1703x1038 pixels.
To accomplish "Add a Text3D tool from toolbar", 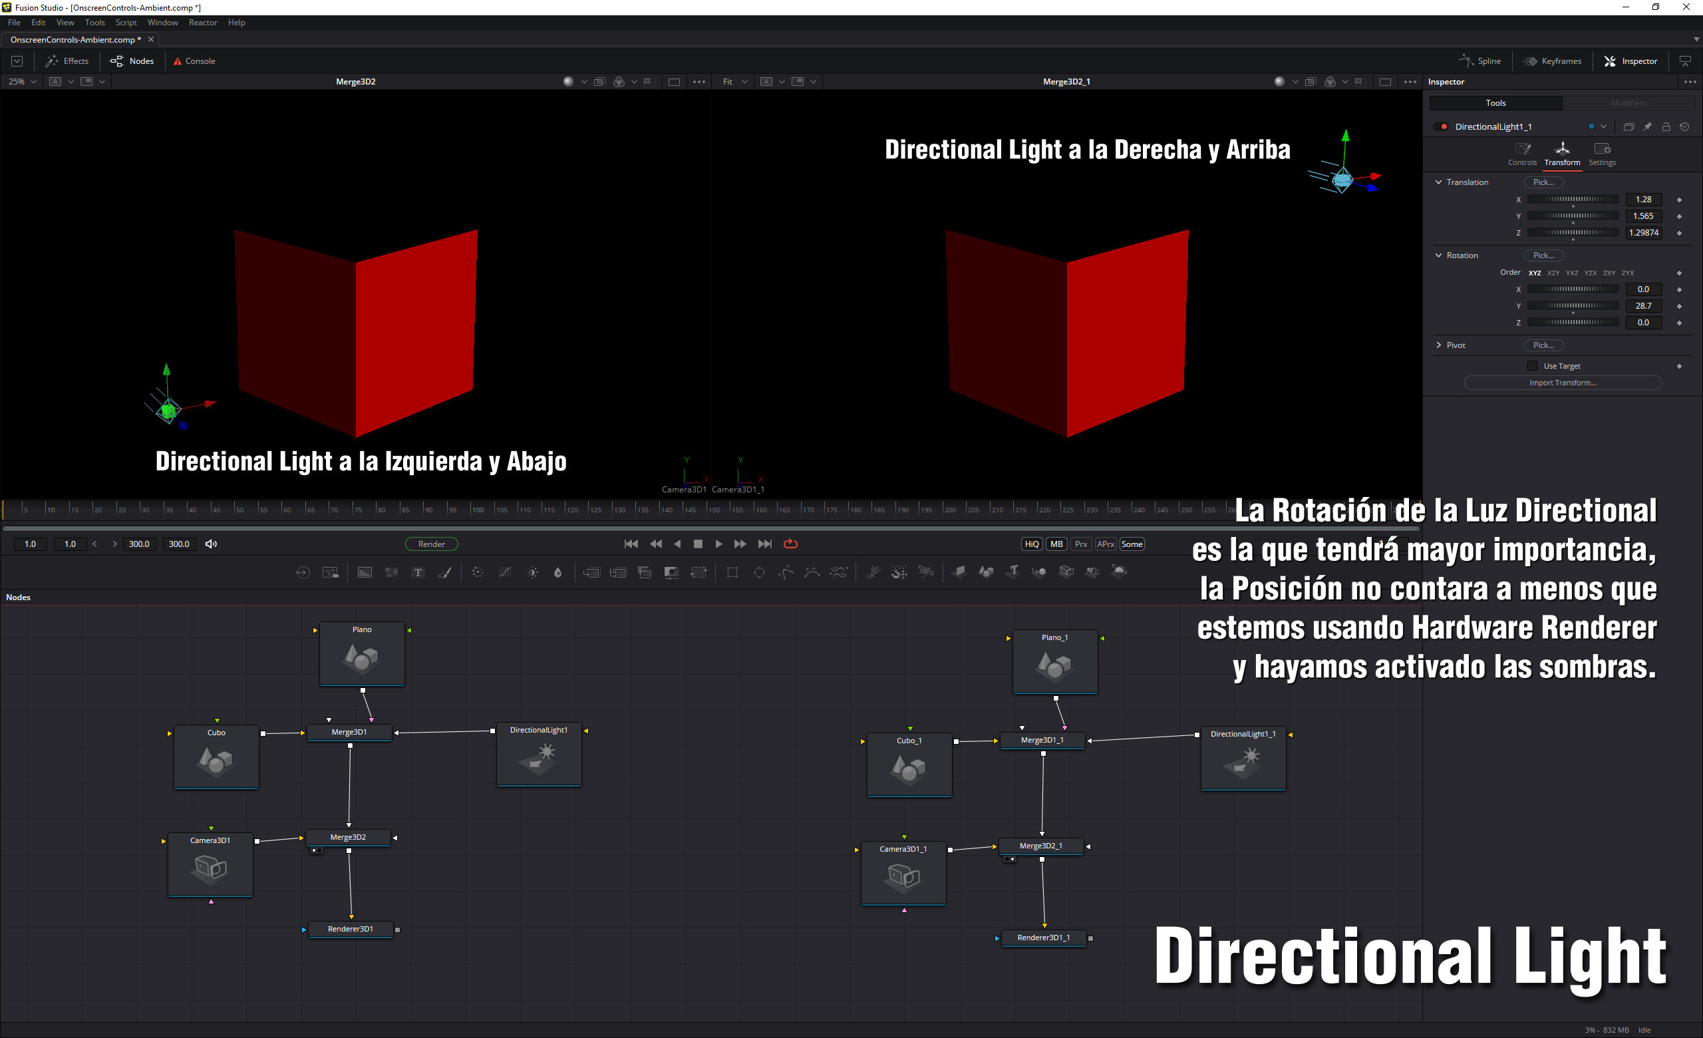I will click(x=1012, y=572).
